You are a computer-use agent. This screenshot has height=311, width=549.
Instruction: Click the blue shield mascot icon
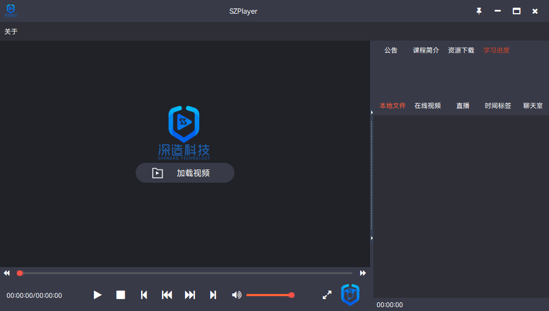(350, 295)
